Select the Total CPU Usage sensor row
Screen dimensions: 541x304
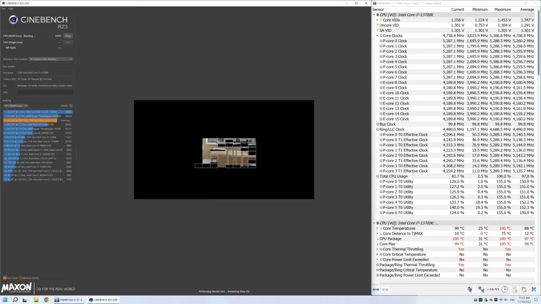pyautogui.click(x=454, y=176)
